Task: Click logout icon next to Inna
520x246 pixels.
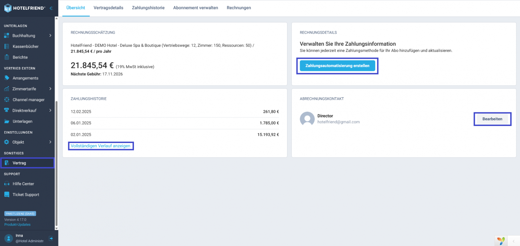Action: 51,238
